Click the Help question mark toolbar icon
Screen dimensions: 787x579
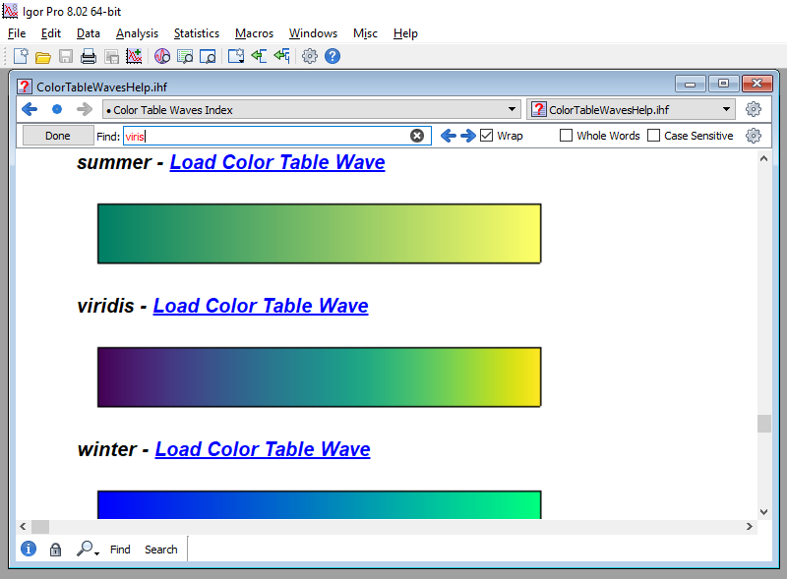pyautogui.click(x=333, y=56)
